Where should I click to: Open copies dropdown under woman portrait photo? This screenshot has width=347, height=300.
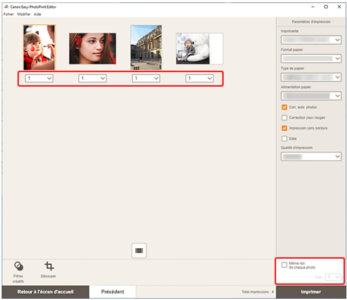(93, 78)
